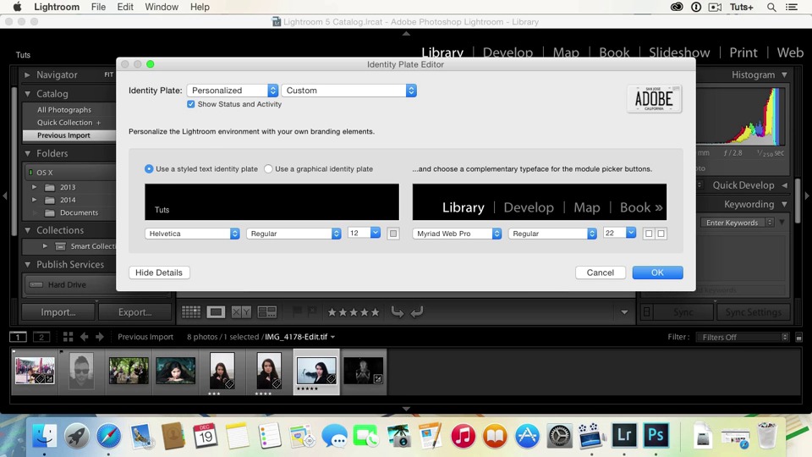Image resolution: width=812 pixels, height=457 pixels.
Task: Go back with filmstrip left arrow
Action: (84, 337)
